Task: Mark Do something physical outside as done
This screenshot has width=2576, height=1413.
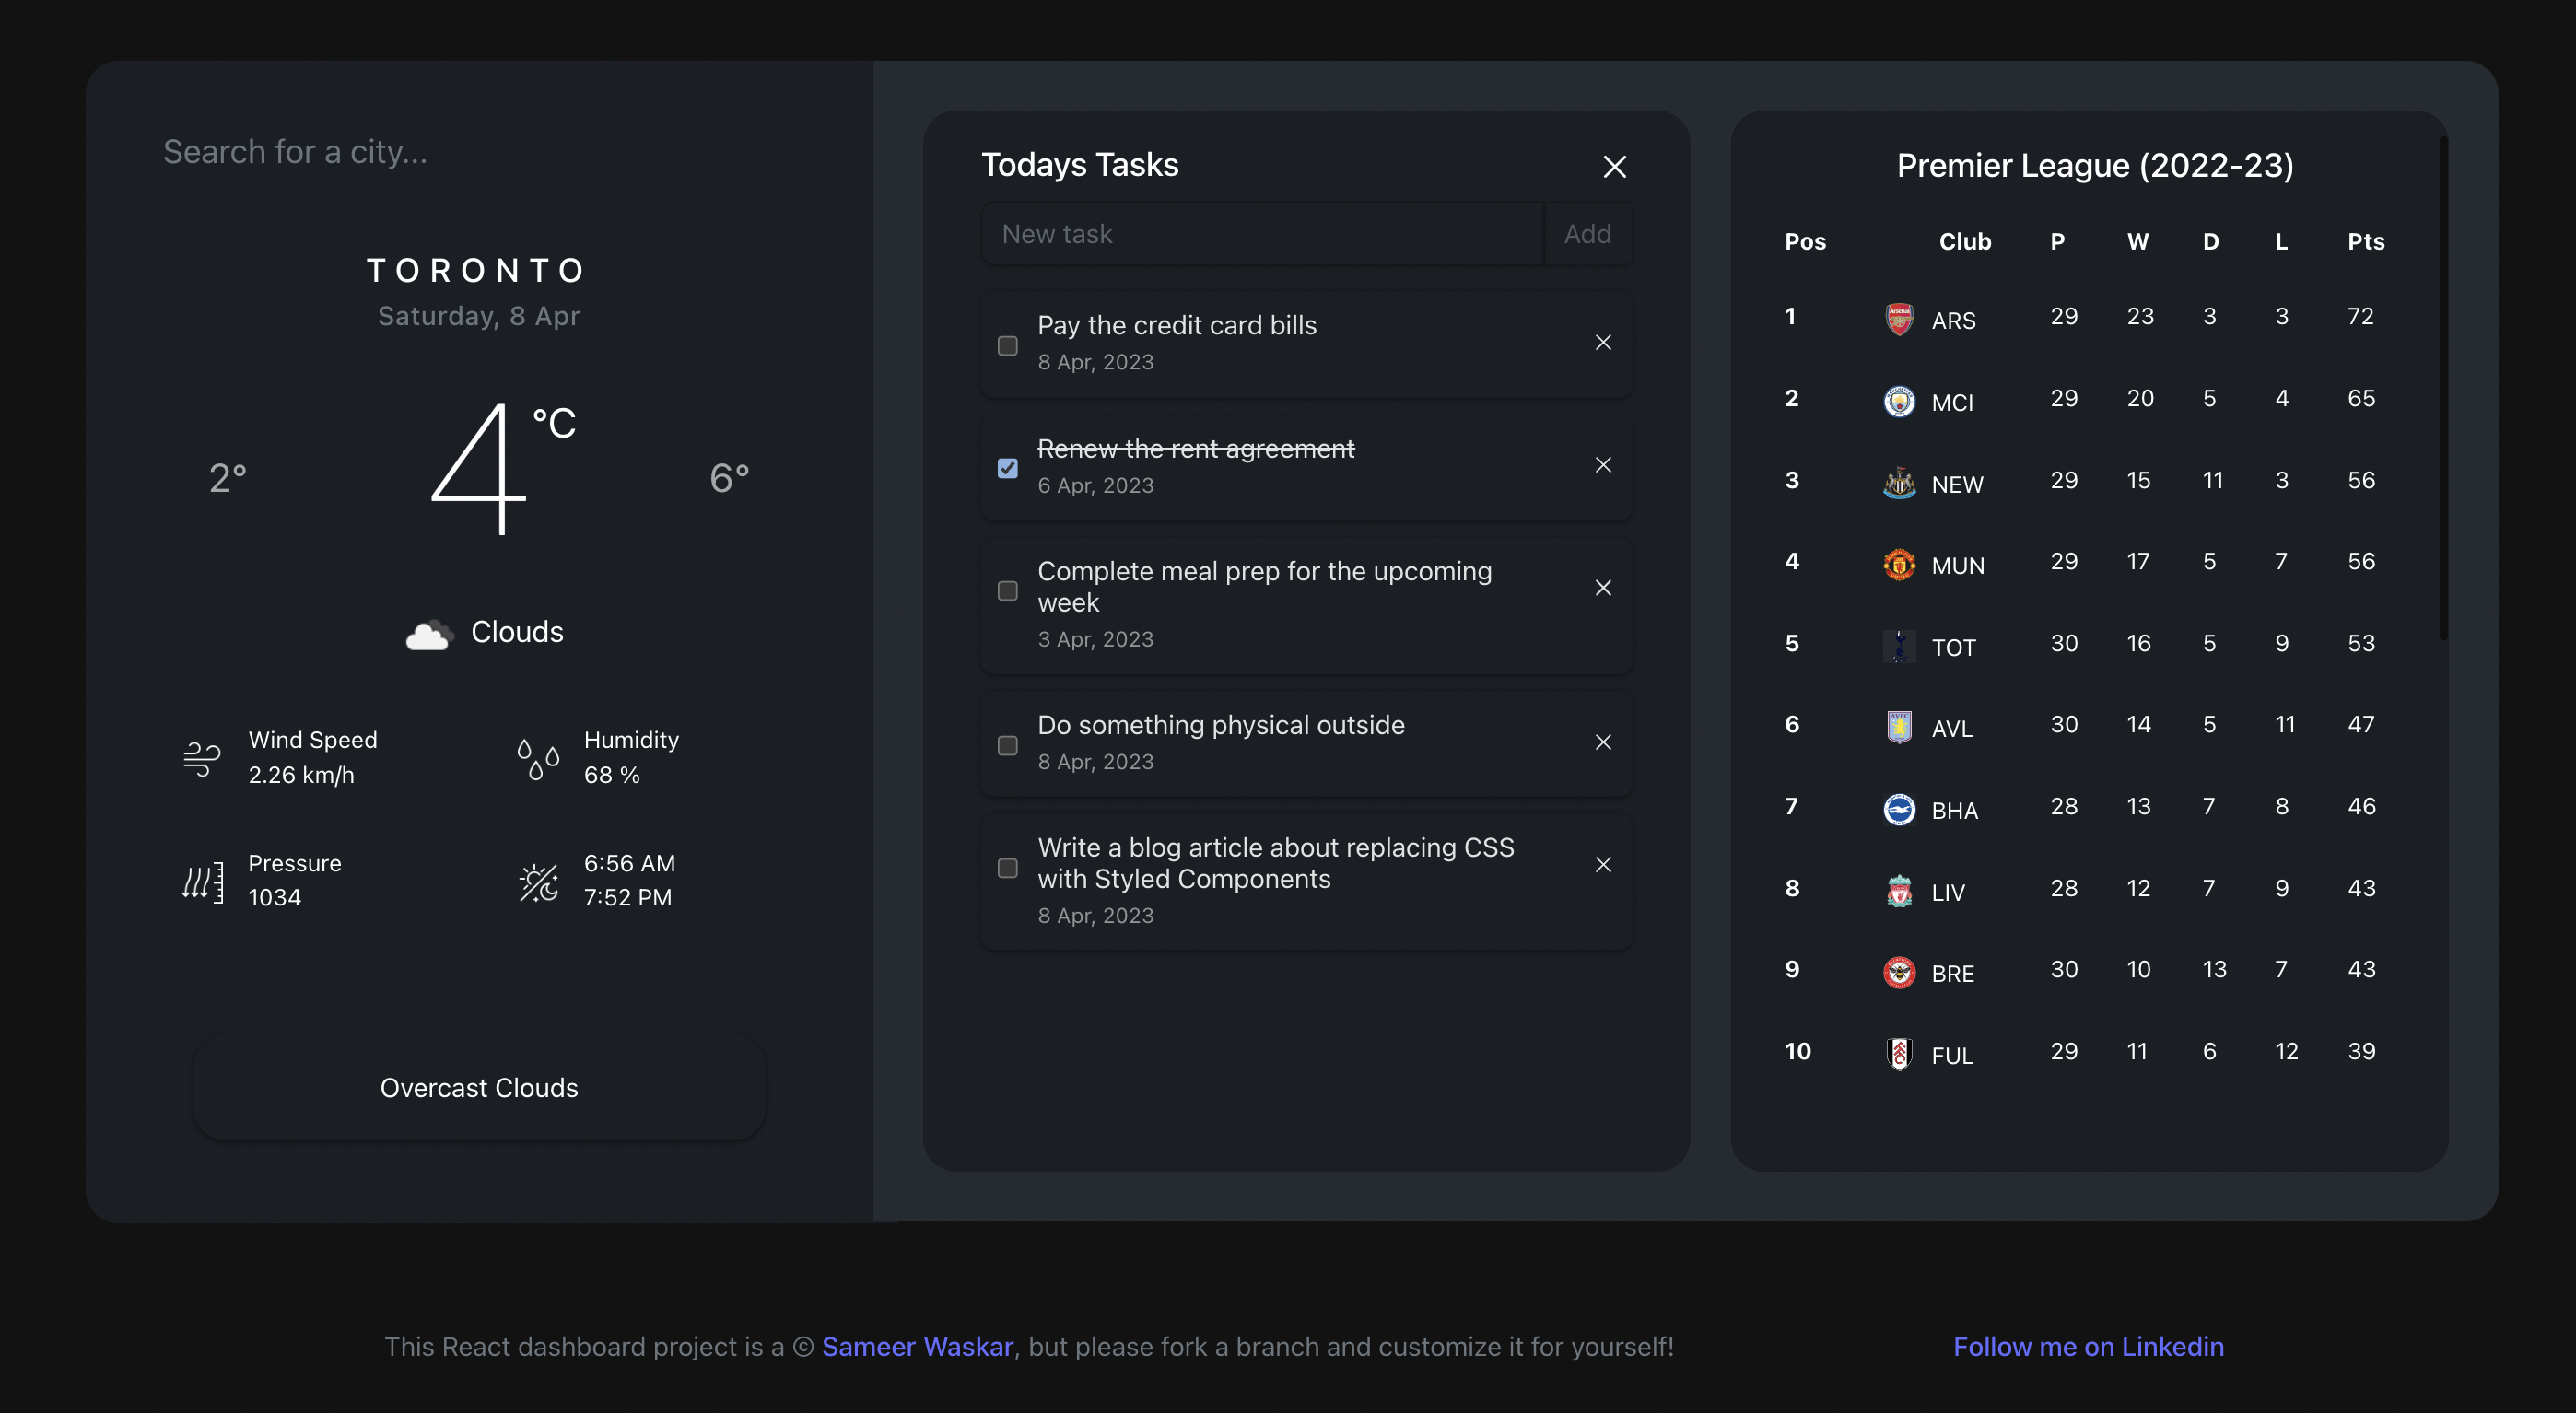Action: click(x=1007, y=744)
